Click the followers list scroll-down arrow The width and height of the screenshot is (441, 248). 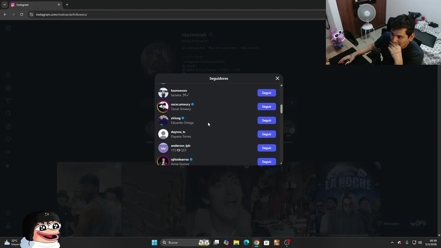pos(281,163)
